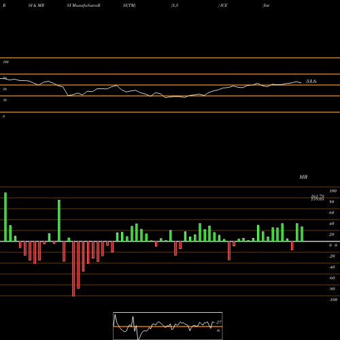This screenshot has height=340, width=340.
Task: Click the RSI axis label 50
Action: (5, 89)
